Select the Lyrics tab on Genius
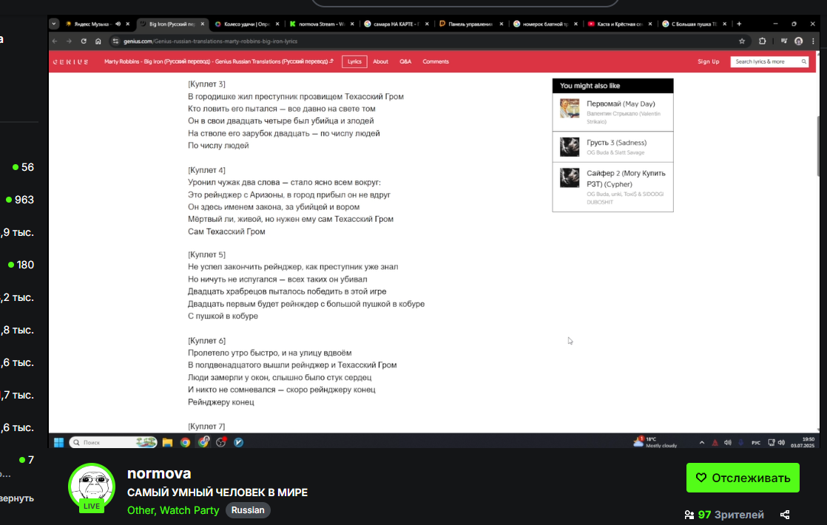 [354, 61]
